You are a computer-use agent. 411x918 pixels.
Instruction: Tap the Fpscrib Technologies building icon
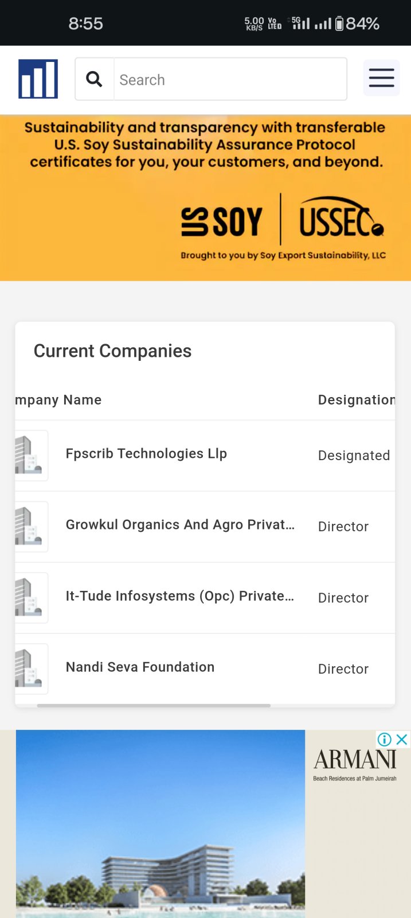30,456
